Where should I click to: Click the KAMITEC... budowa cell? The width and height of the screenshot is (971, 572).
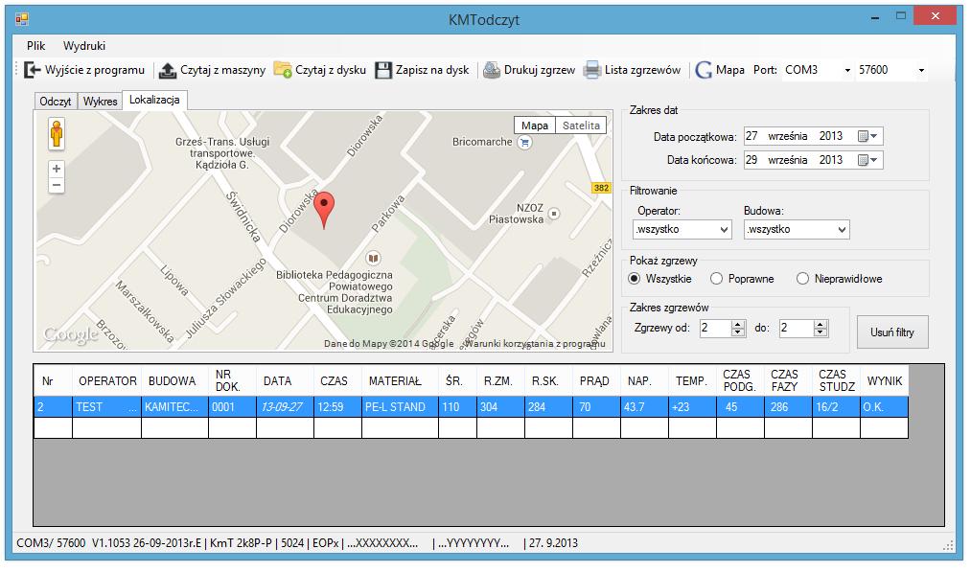pyautogui.click(x=174, y=407)
